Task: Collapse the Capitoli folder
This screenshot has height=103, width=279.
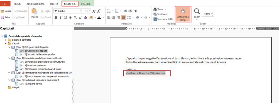Action: [6, 44]
